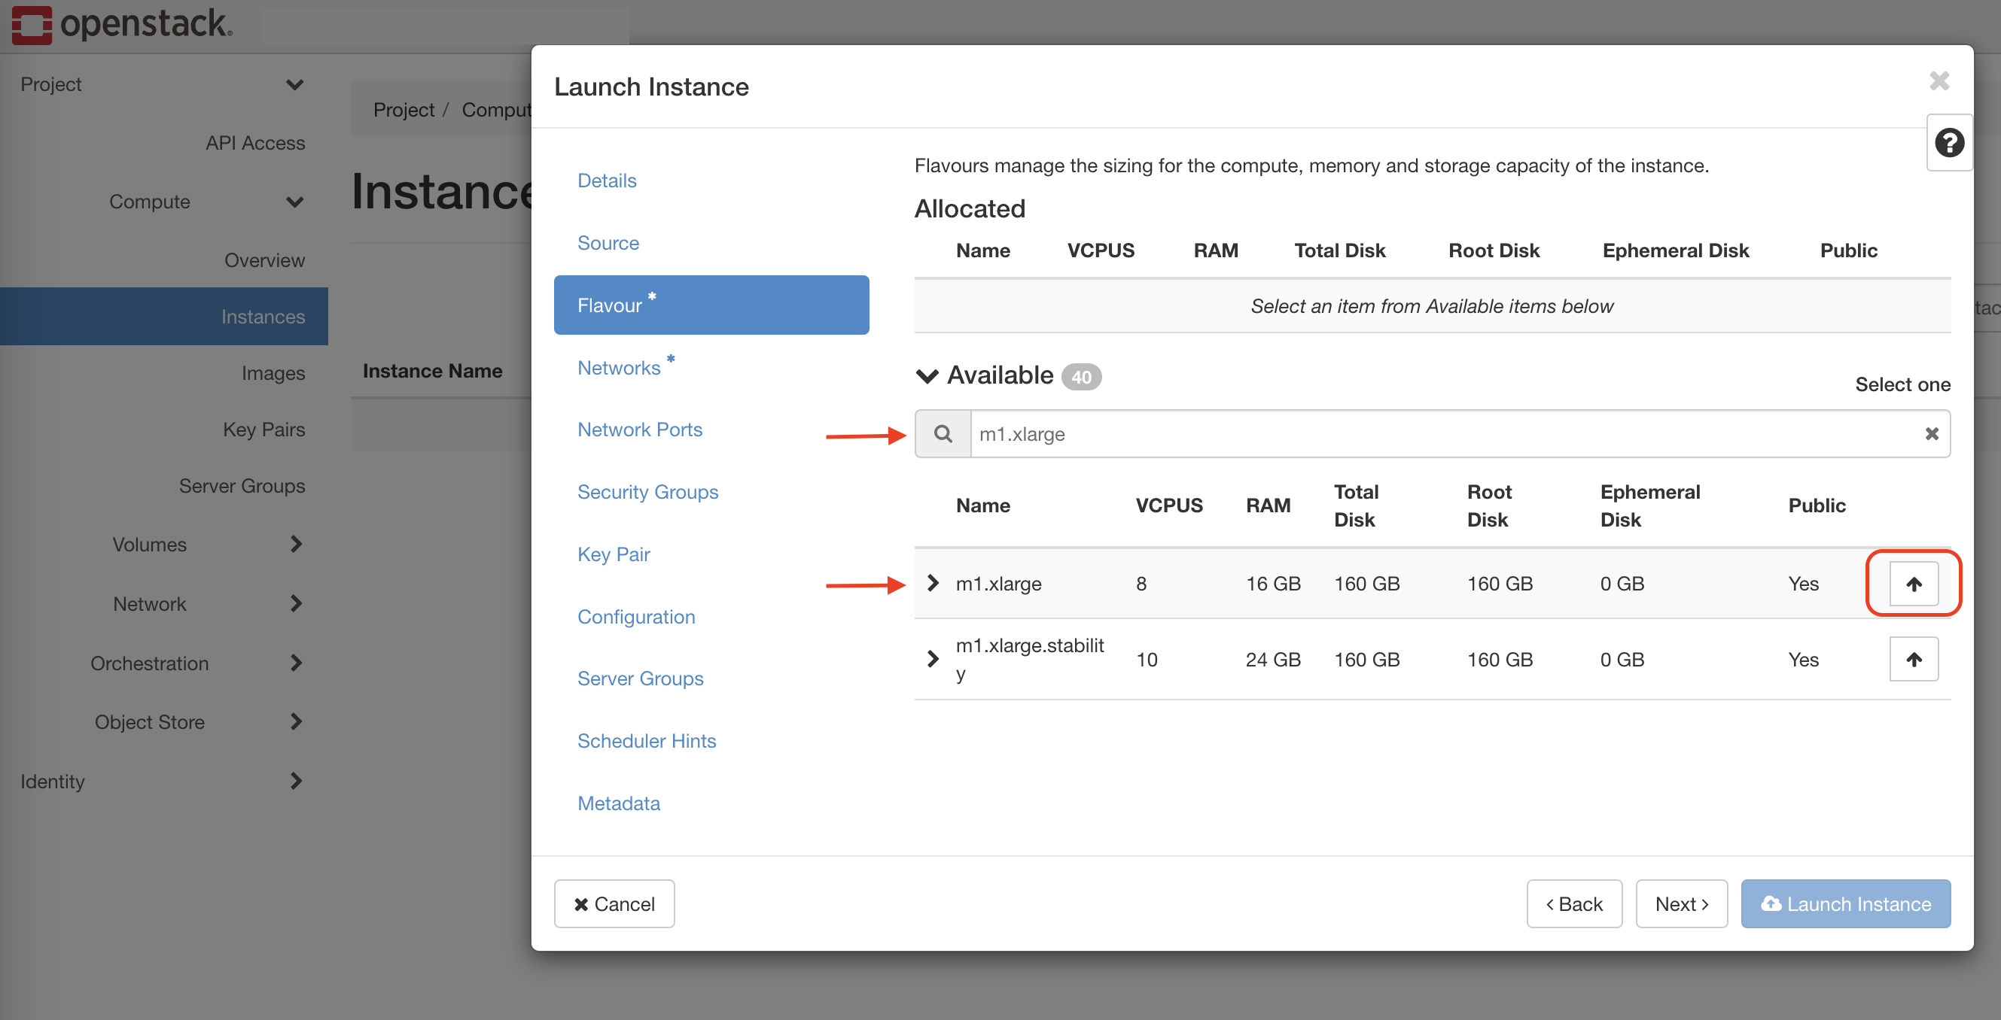Expand the Identity sidebar section
2001x1020 pixels.
coord(295,781)
